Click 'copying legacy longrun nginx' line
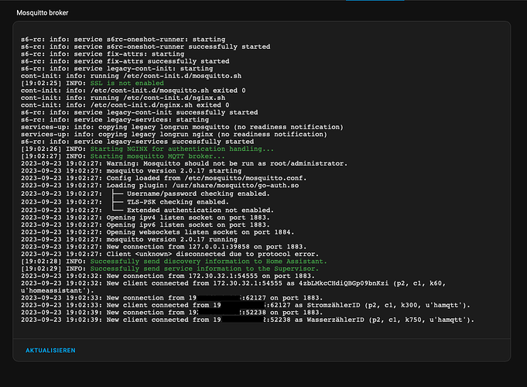This screenshot has width=527, height=387. point(174,134)
